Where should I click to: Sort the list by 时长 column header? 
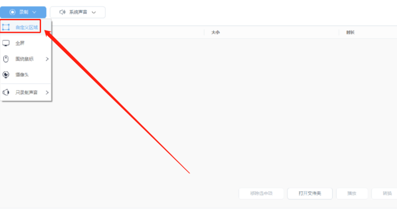(x=350, y=32)
